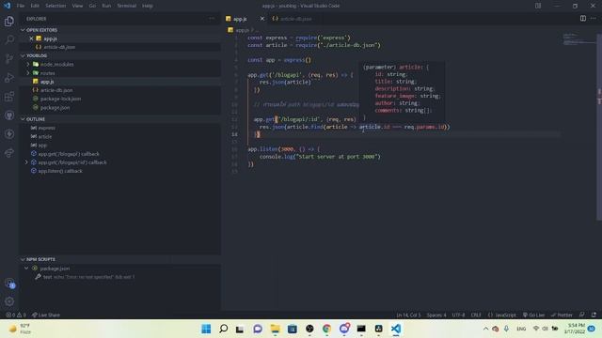
Task: Close the app.js editor tab
Action: (262, 19)
